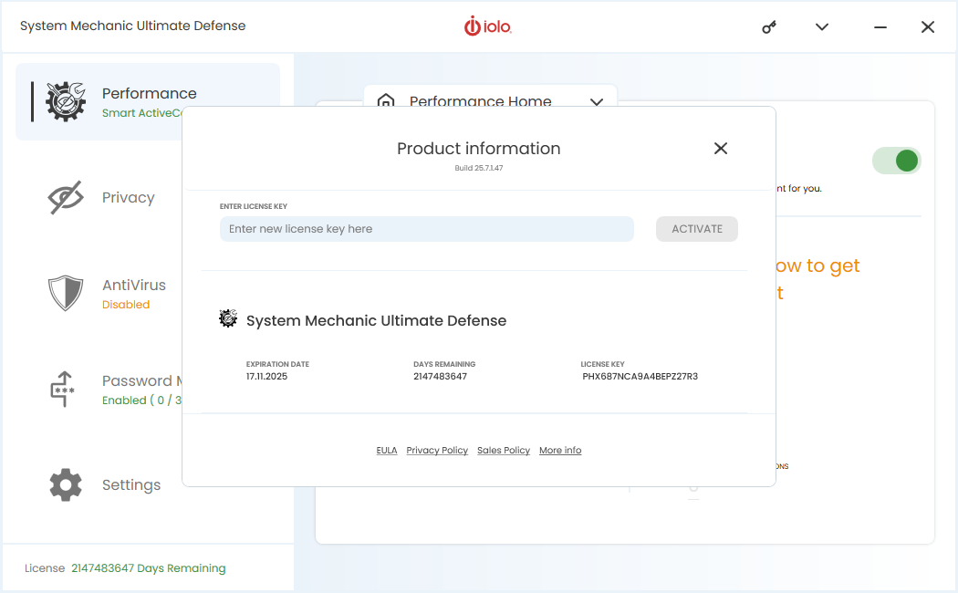Click License days remaining in footer
This screenshot has height=593, width=958.
click(148, 568)
